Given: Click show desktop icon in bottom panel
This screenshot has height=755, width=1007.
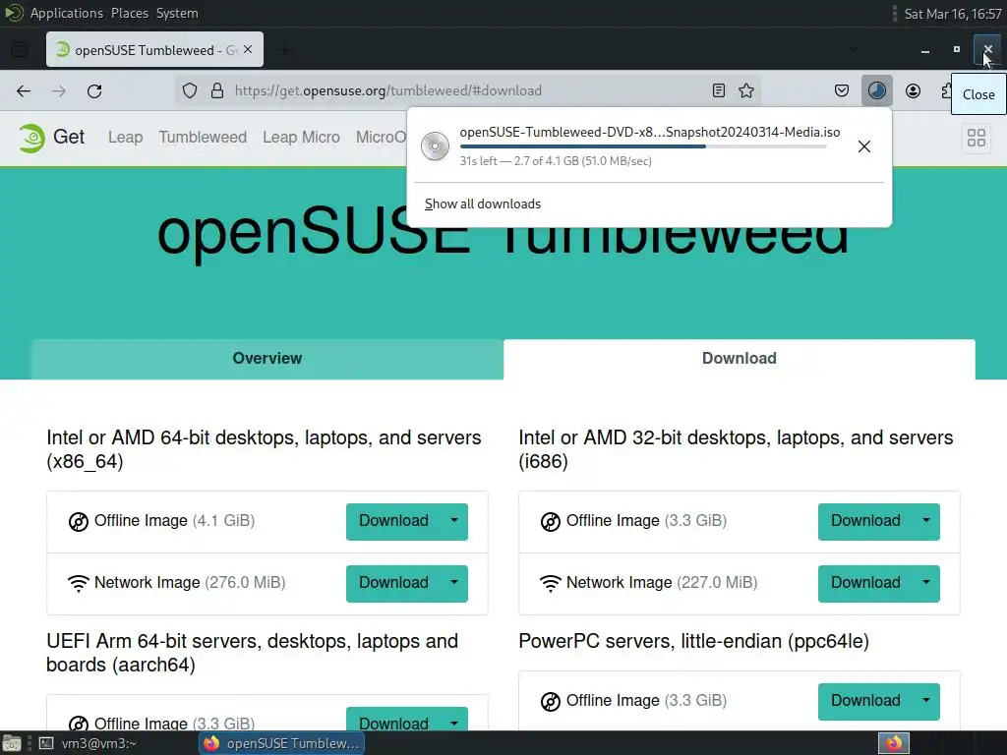Looking at the screenshot, I should coord(12,743).
